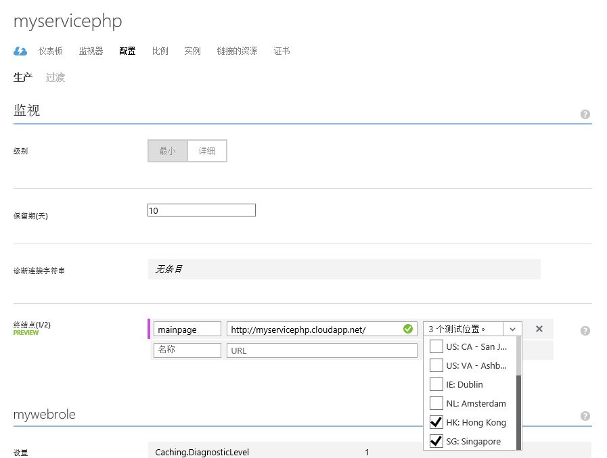
Task: Enable the NL: Amsterdam test location
Action: (436, 403)
